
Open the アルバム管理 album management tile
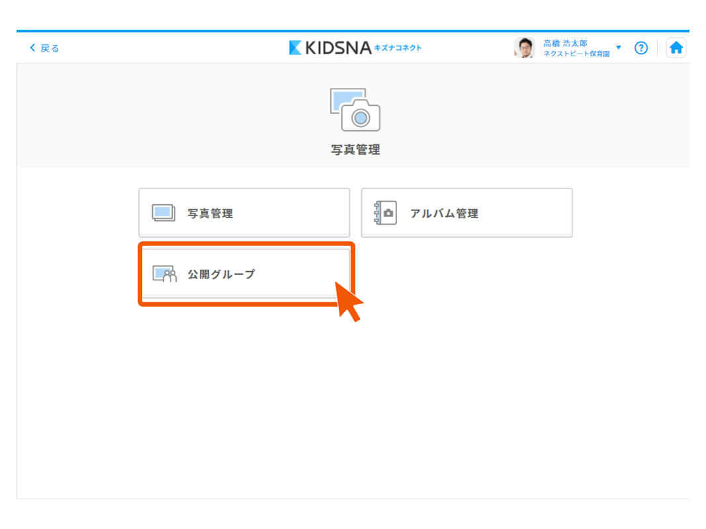466,213
